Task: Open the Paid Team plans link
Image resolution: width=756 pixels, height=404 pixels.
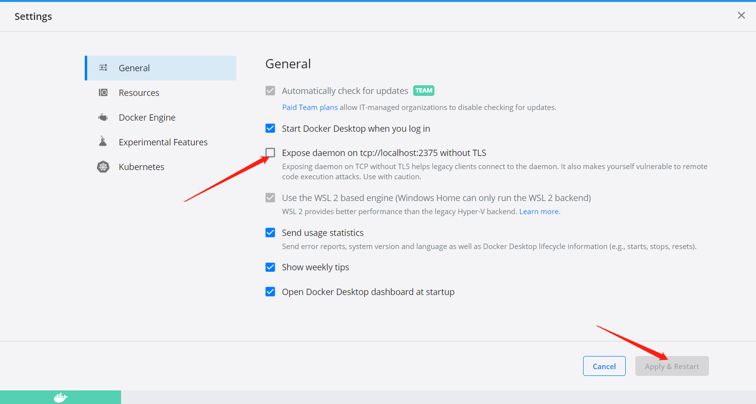Action: pos(309,107)
